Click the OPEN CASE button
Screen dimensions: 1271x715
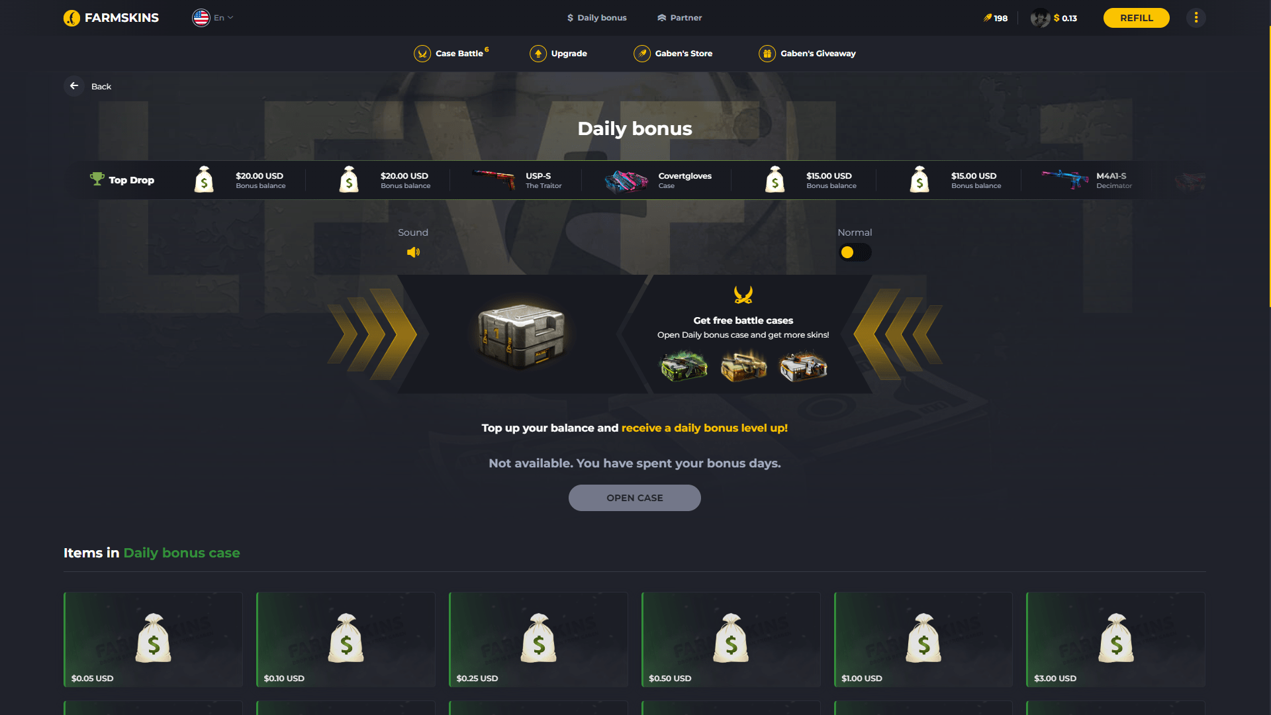[x=635, y=498]
